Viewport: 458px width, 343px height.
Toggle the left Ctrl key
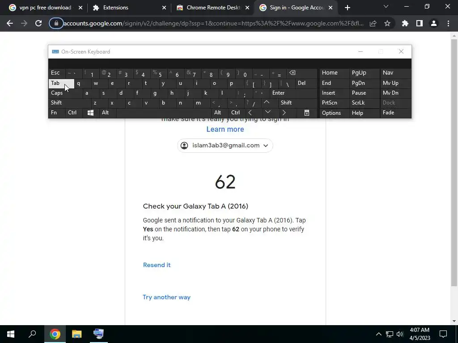(x=74, y=113)
